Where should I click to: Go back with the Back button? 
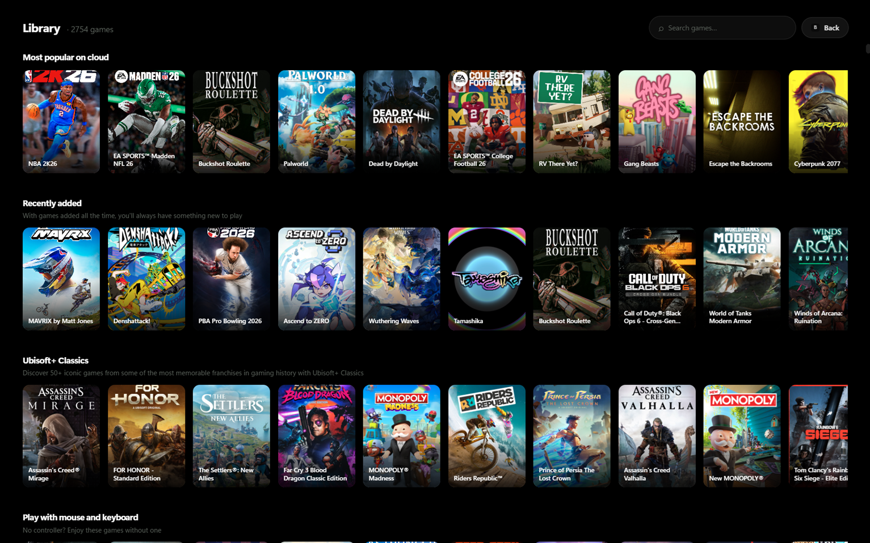coord(825,28)
